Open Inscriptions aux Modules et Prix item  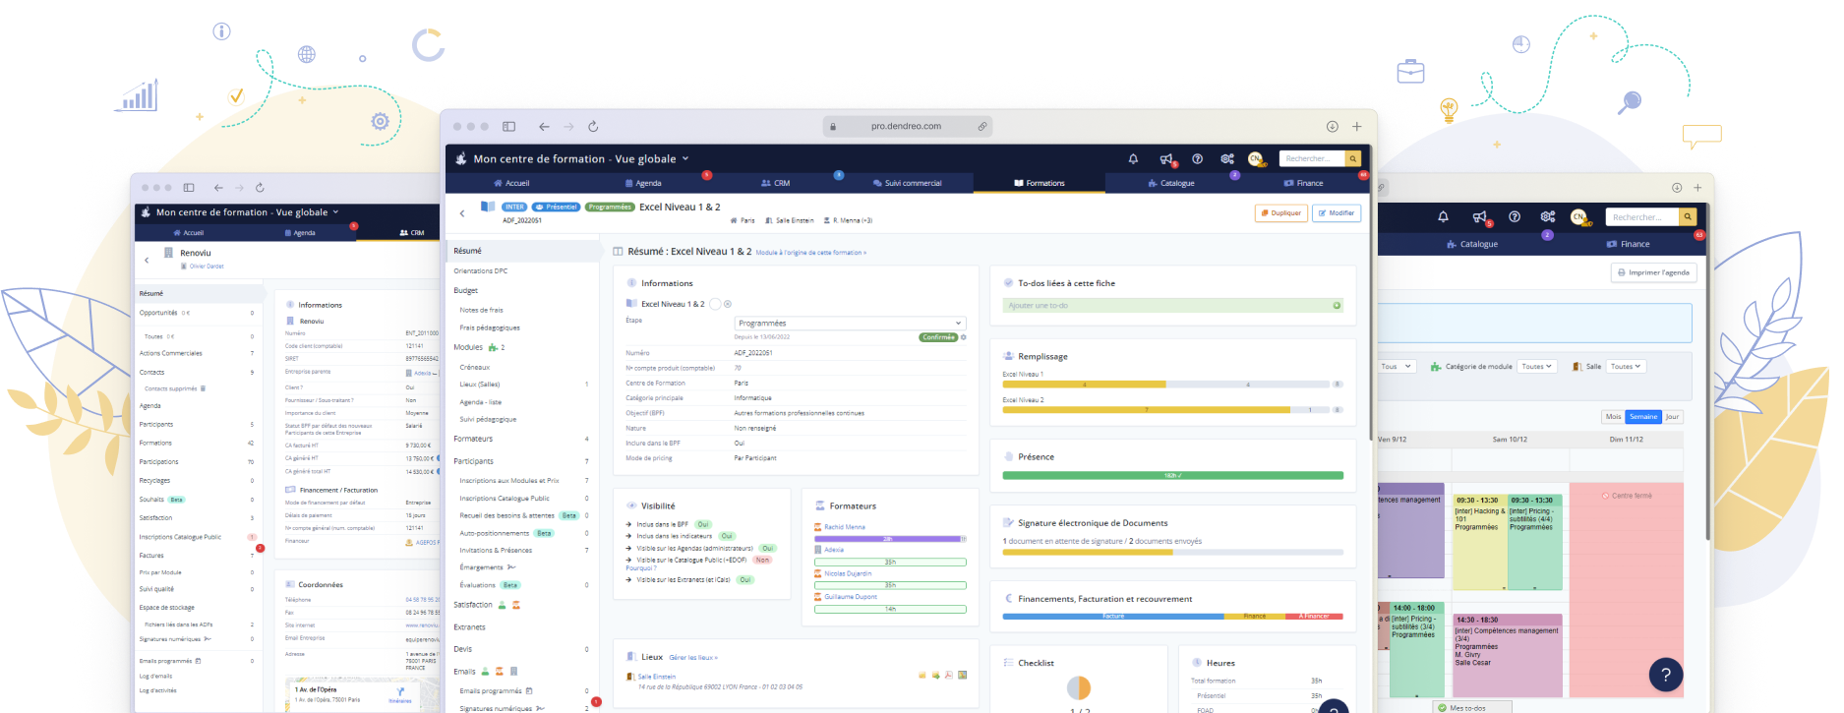[509, 481]
